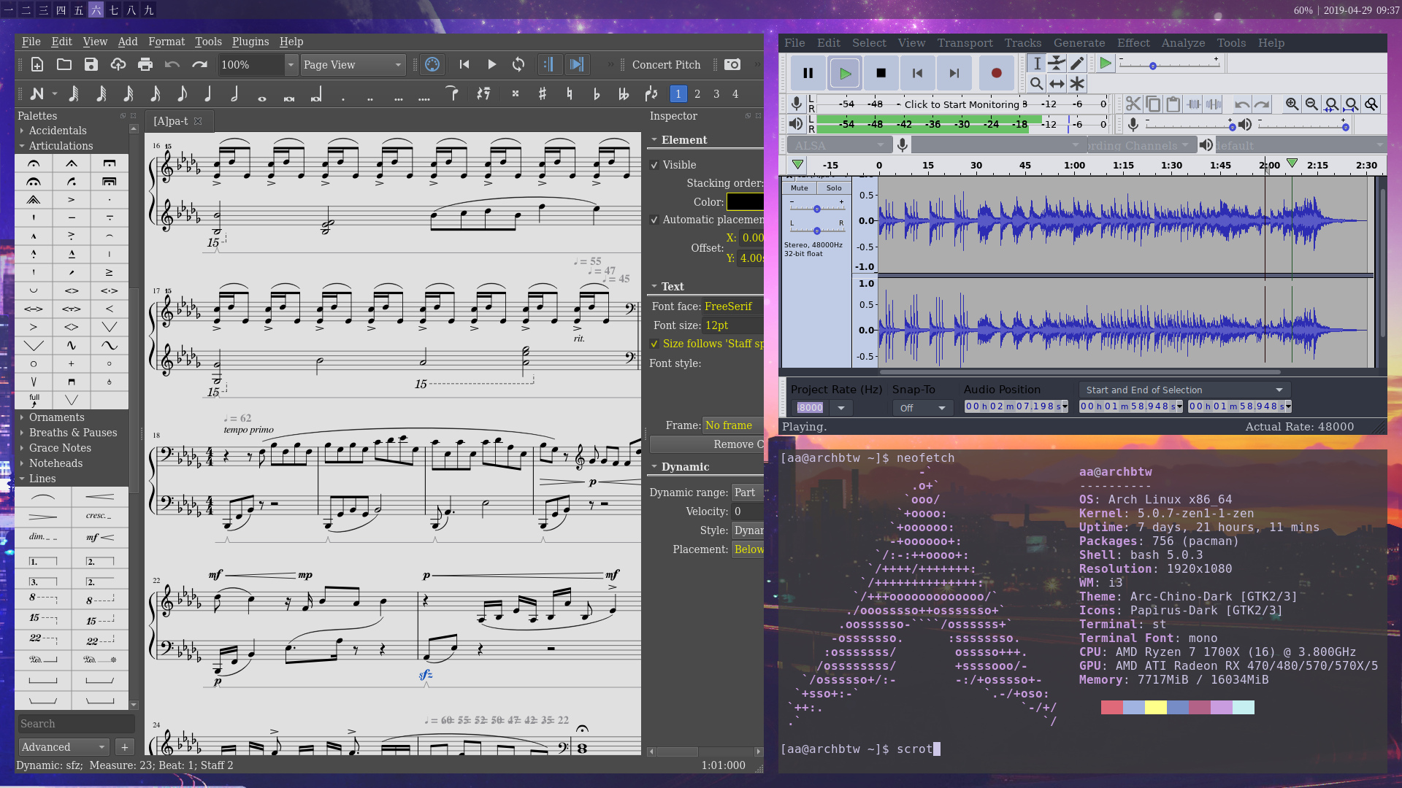
Task: Open Start and End of Selection dropdown
Action: [1184, 390]
